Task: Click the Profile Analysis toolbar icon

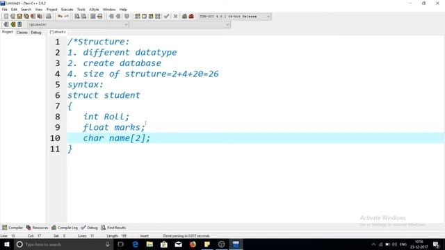Action: click(x=184, y=17)
